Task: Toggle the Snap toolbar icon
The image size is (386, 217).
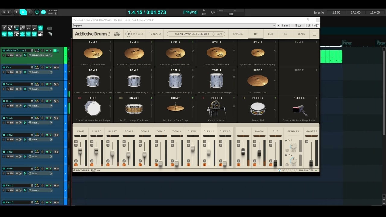Action: (x=34, y=34)
